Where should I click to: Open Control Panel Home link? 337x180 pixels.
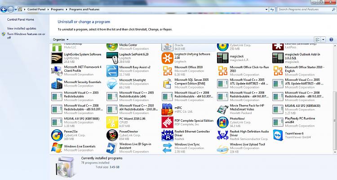20,20
